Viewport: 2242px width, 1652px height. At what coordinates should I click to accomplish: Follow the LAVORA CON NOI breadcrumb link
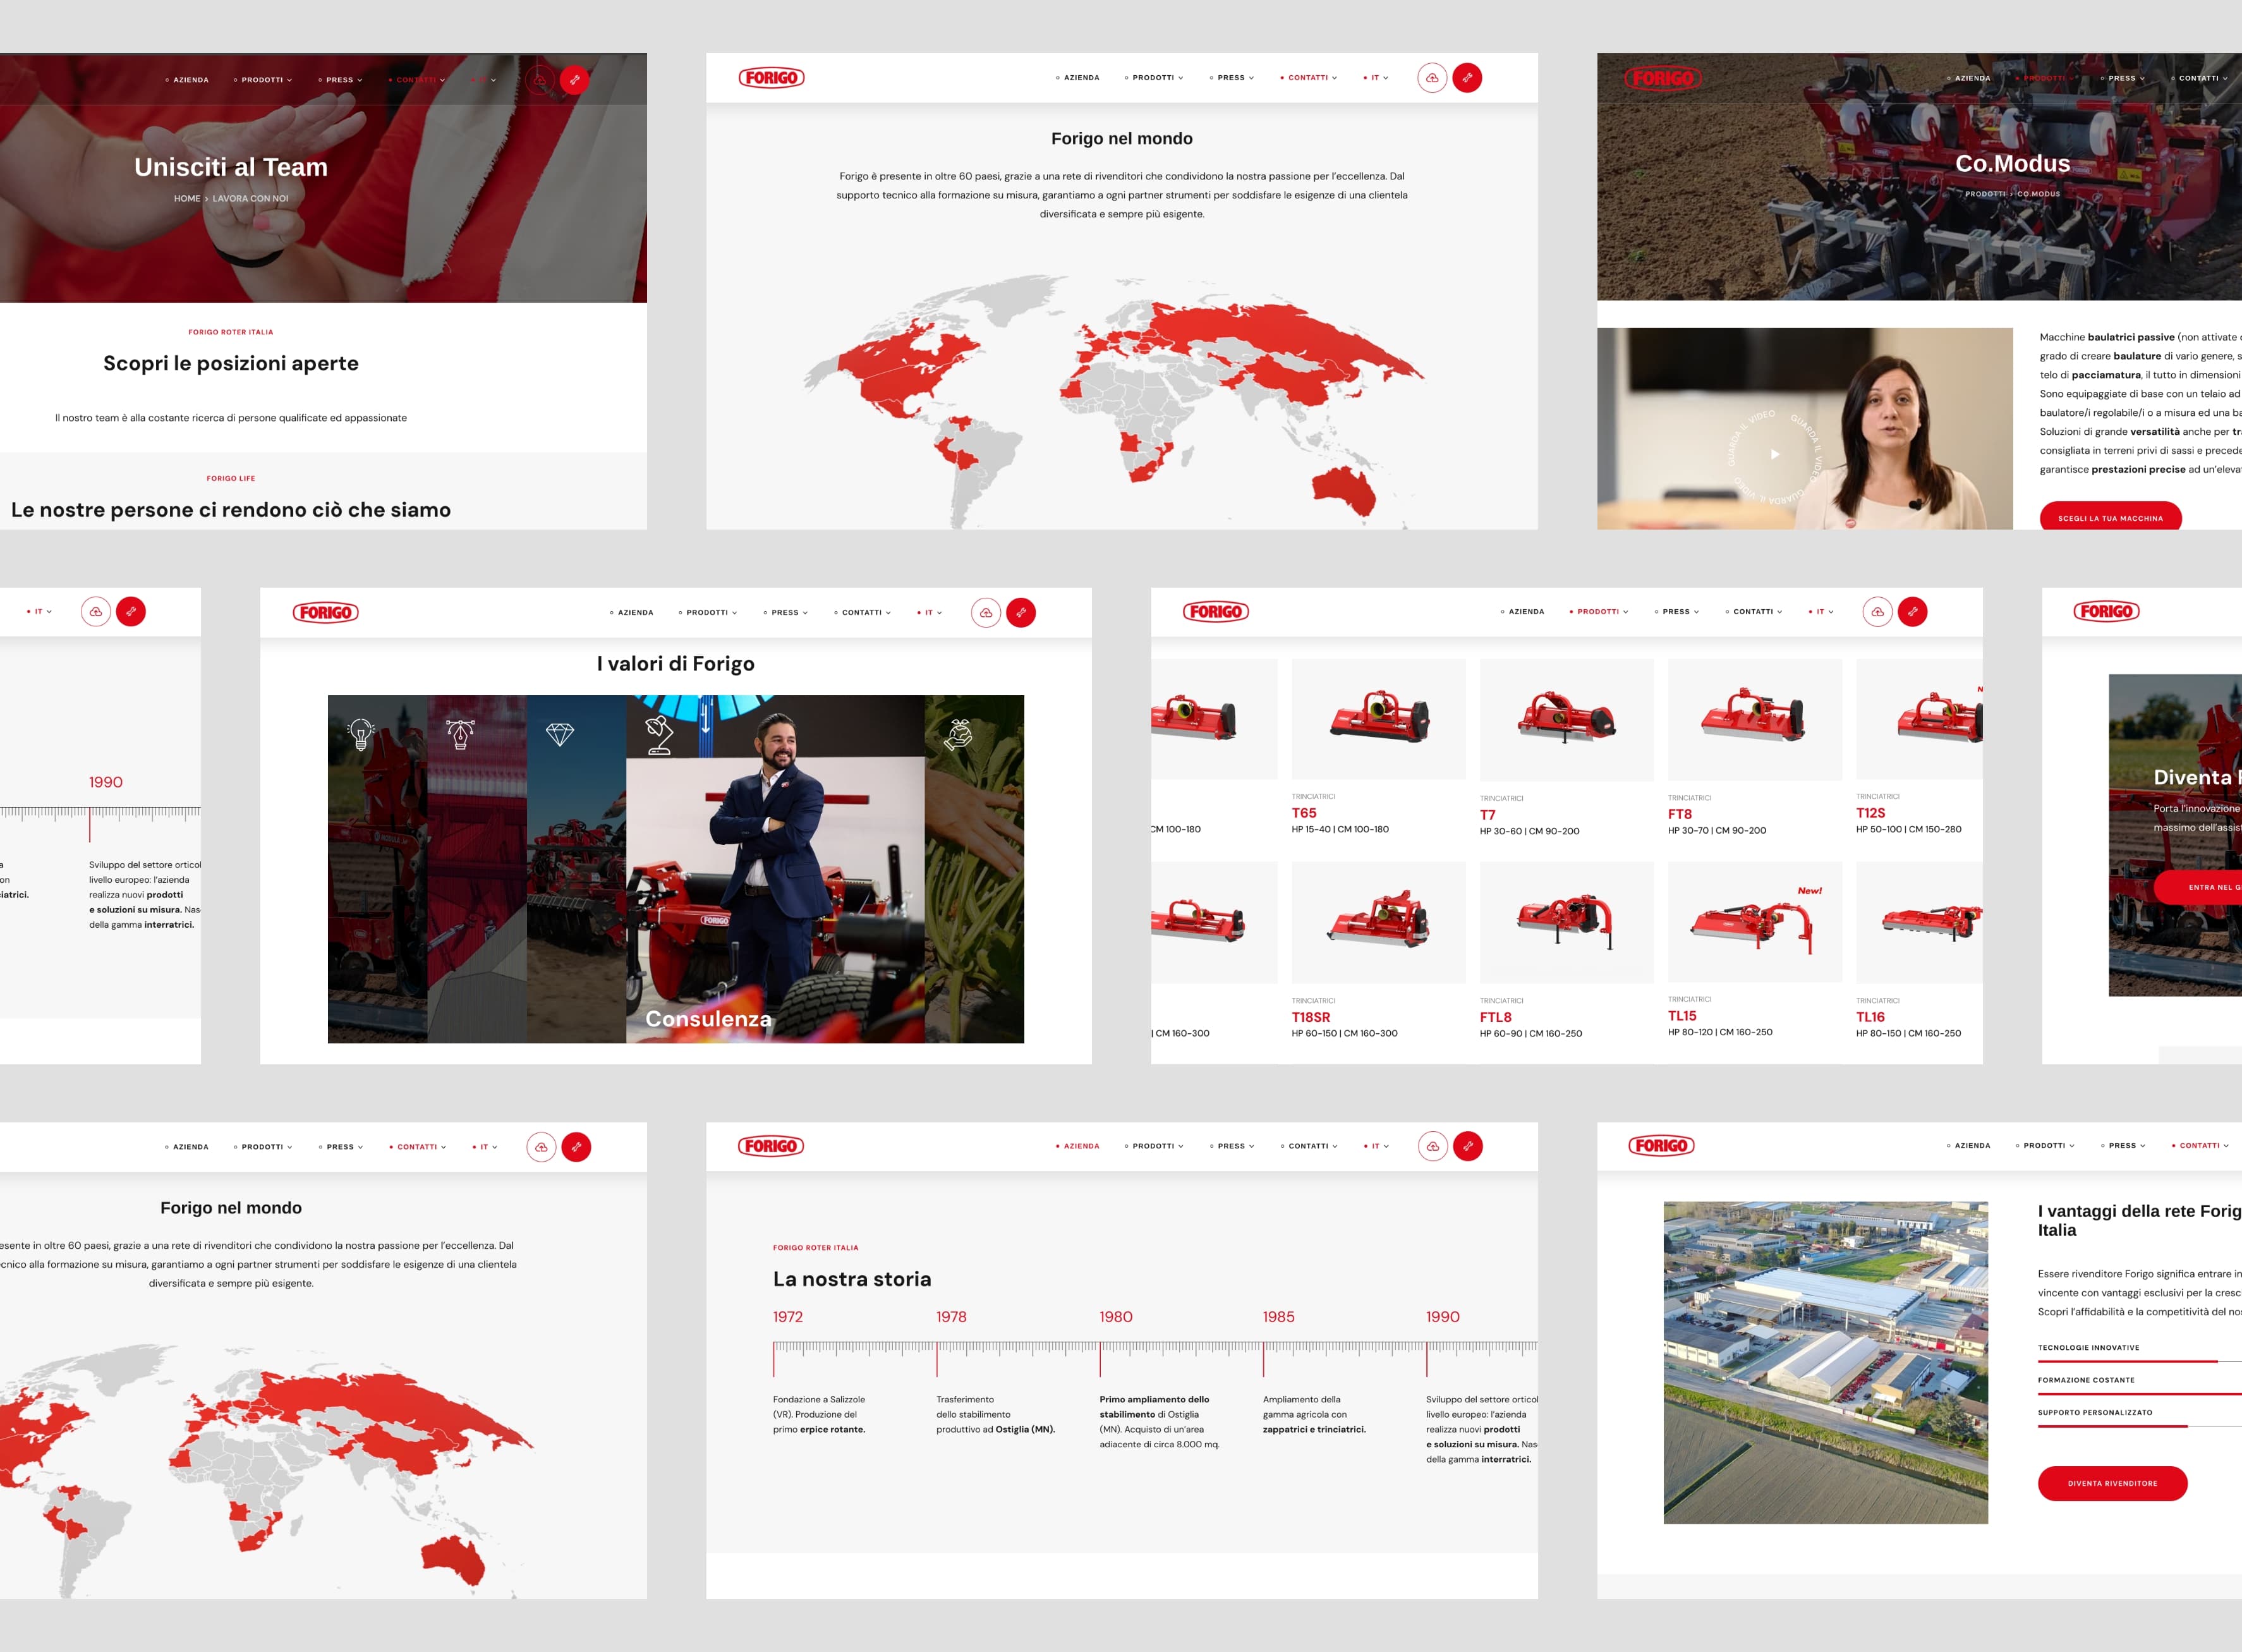[250, 199]
